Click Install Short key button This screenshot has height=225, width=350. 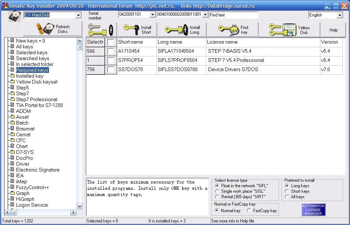pos(137,30)
